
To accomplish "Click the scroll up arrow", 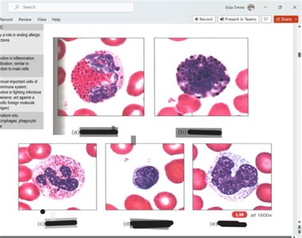I will pyautogui.click(x=299, y=27).
